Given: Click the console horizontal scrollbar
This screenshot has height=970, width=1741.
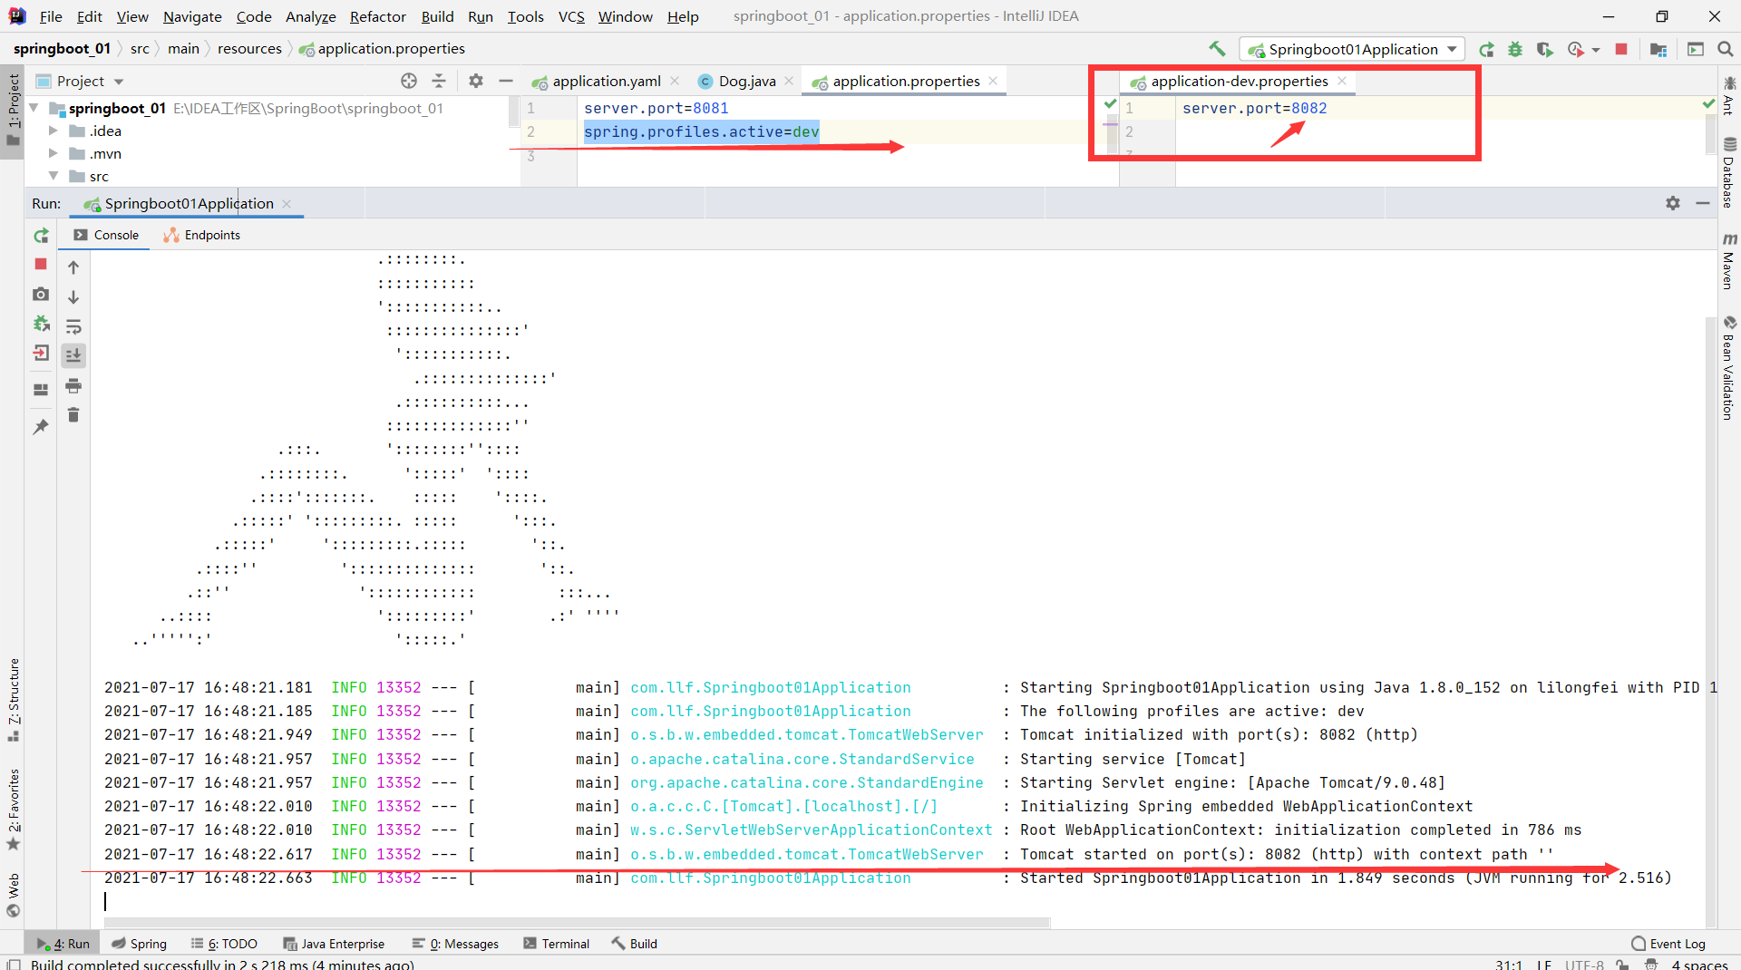Looking at the screenshot, I should tap(579, 923).
